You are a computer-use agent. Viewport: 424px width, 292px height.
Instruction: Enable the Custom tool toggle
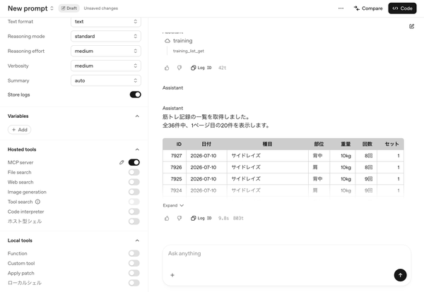134,263
